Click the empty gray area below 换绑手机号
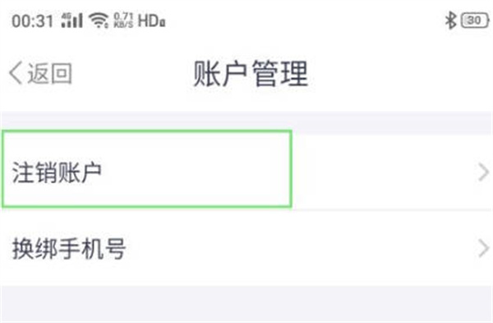 click(246, 304)
